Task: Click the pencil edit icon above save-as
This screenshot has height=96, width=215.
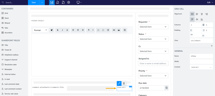Action: [119, 83]
